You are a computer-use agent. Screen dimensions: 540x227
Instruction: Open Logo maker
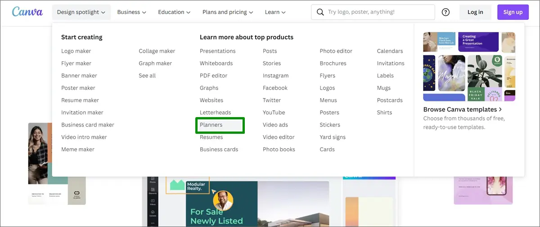coord(76,51)
